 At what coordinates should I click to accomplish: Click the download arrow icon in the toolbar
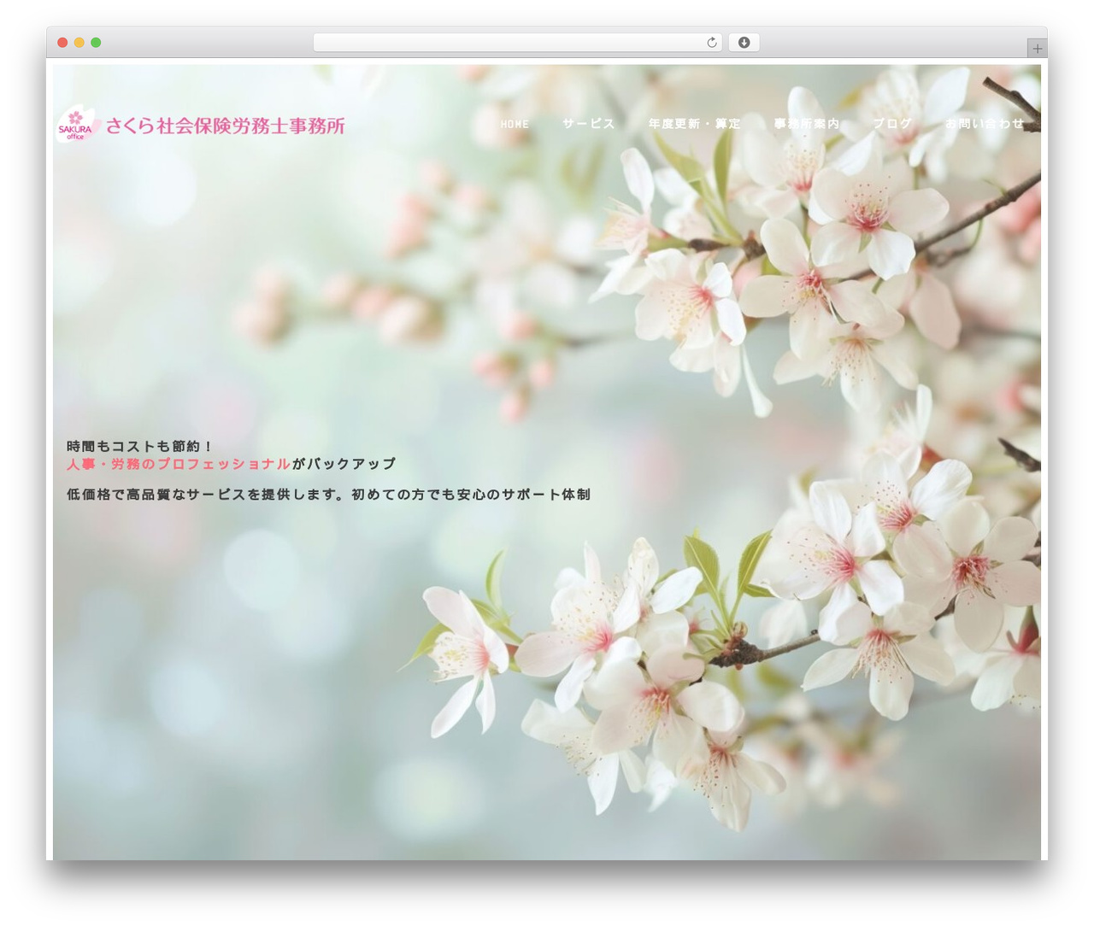click(744, 43)
